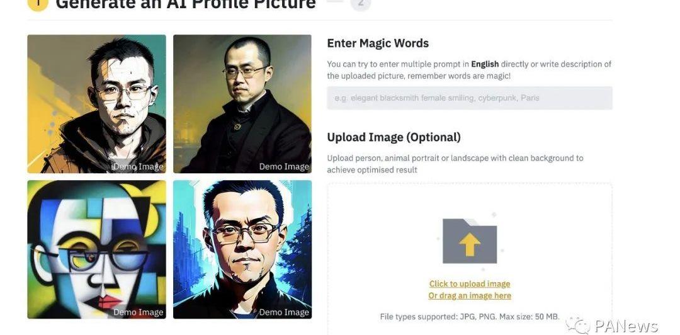
Task: Focus the magic words prompt input field
Action: click(470, 98)
